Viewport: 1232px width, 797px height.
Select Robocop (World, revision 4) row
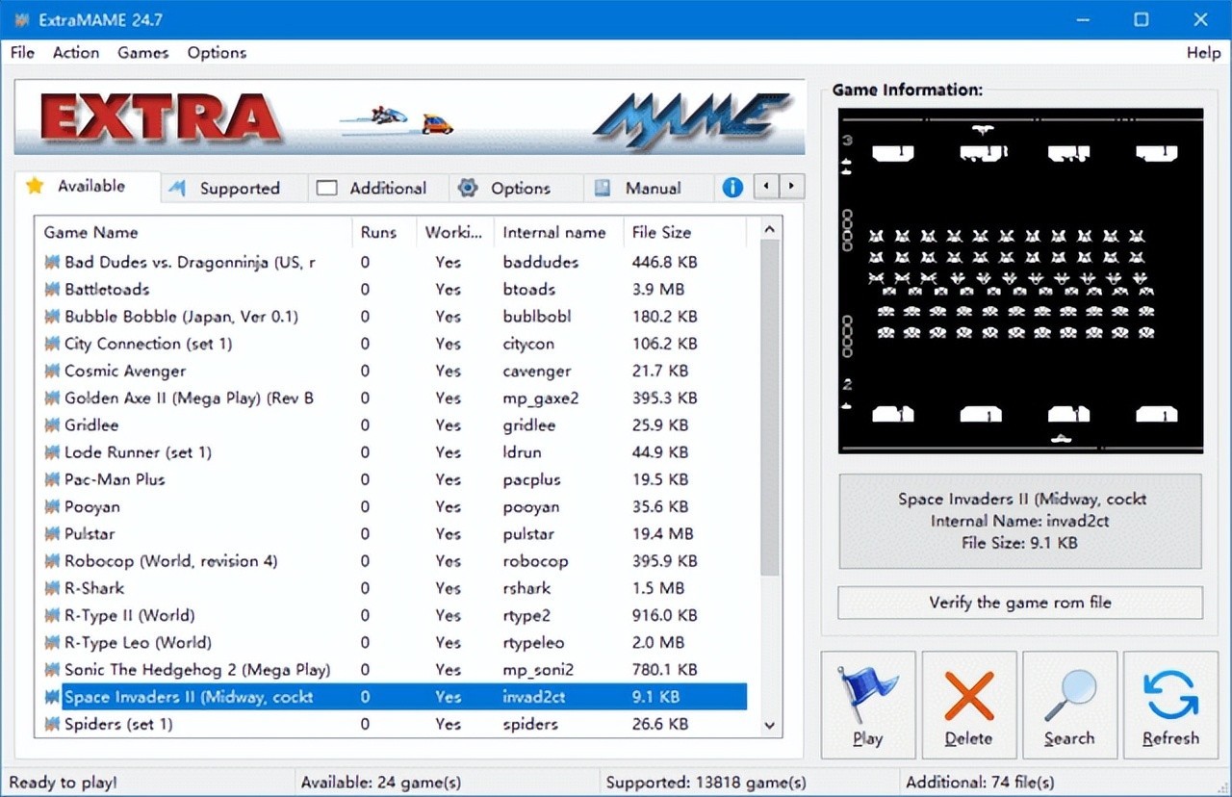(x=391, y=560)
